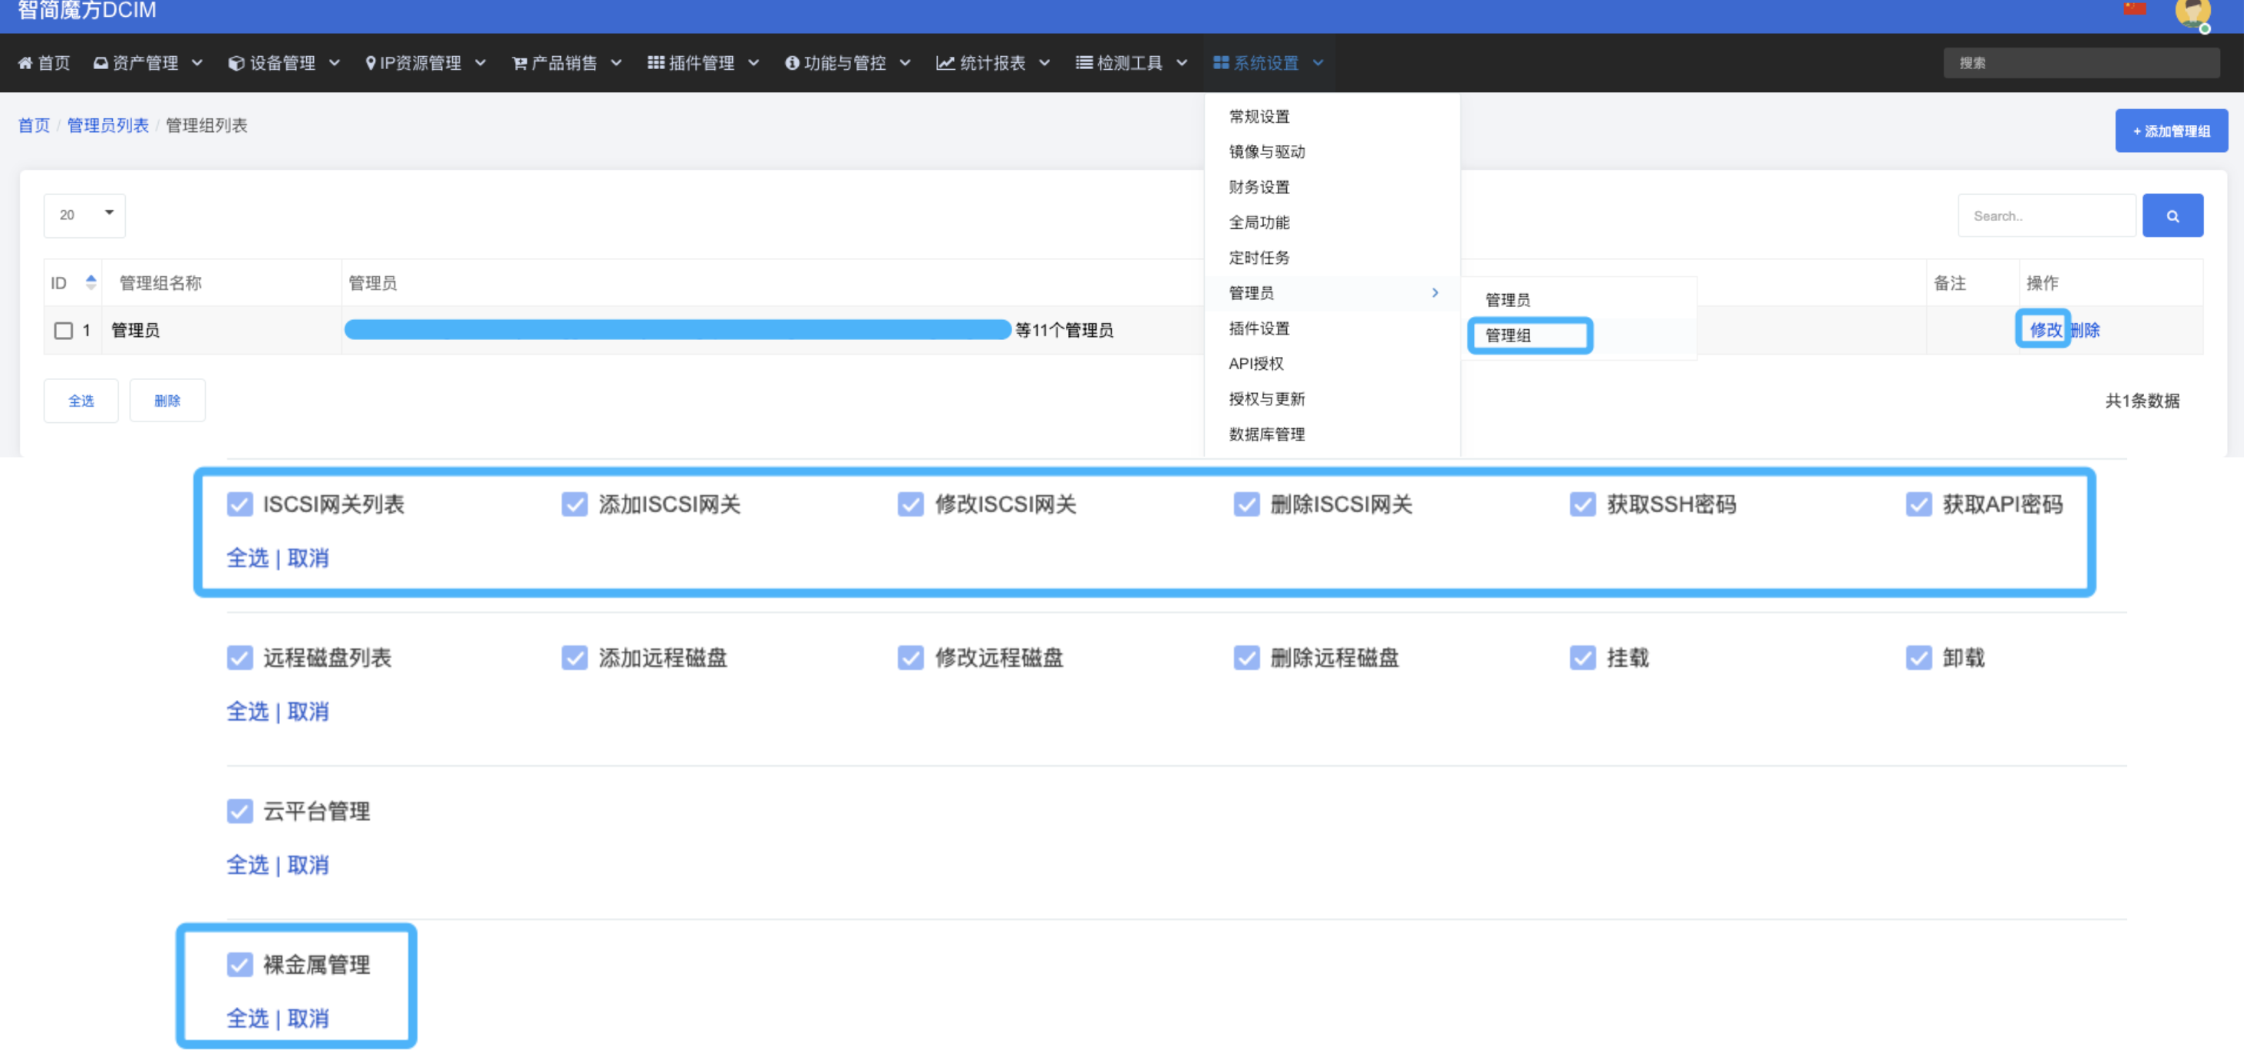Click the chart icon for 统计报表

pos(946,63)
